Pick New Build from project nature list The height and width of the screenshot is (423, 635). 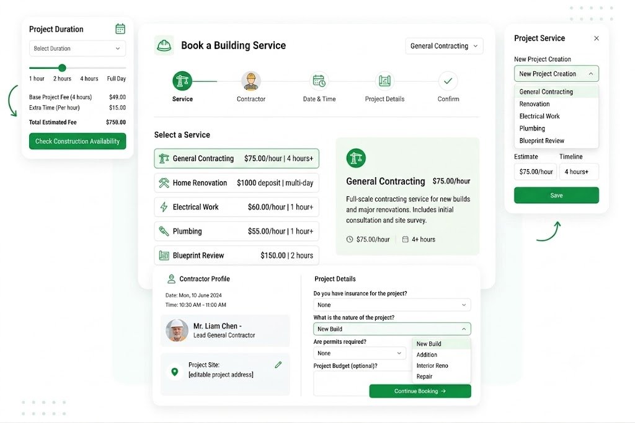tap(442, 344)
